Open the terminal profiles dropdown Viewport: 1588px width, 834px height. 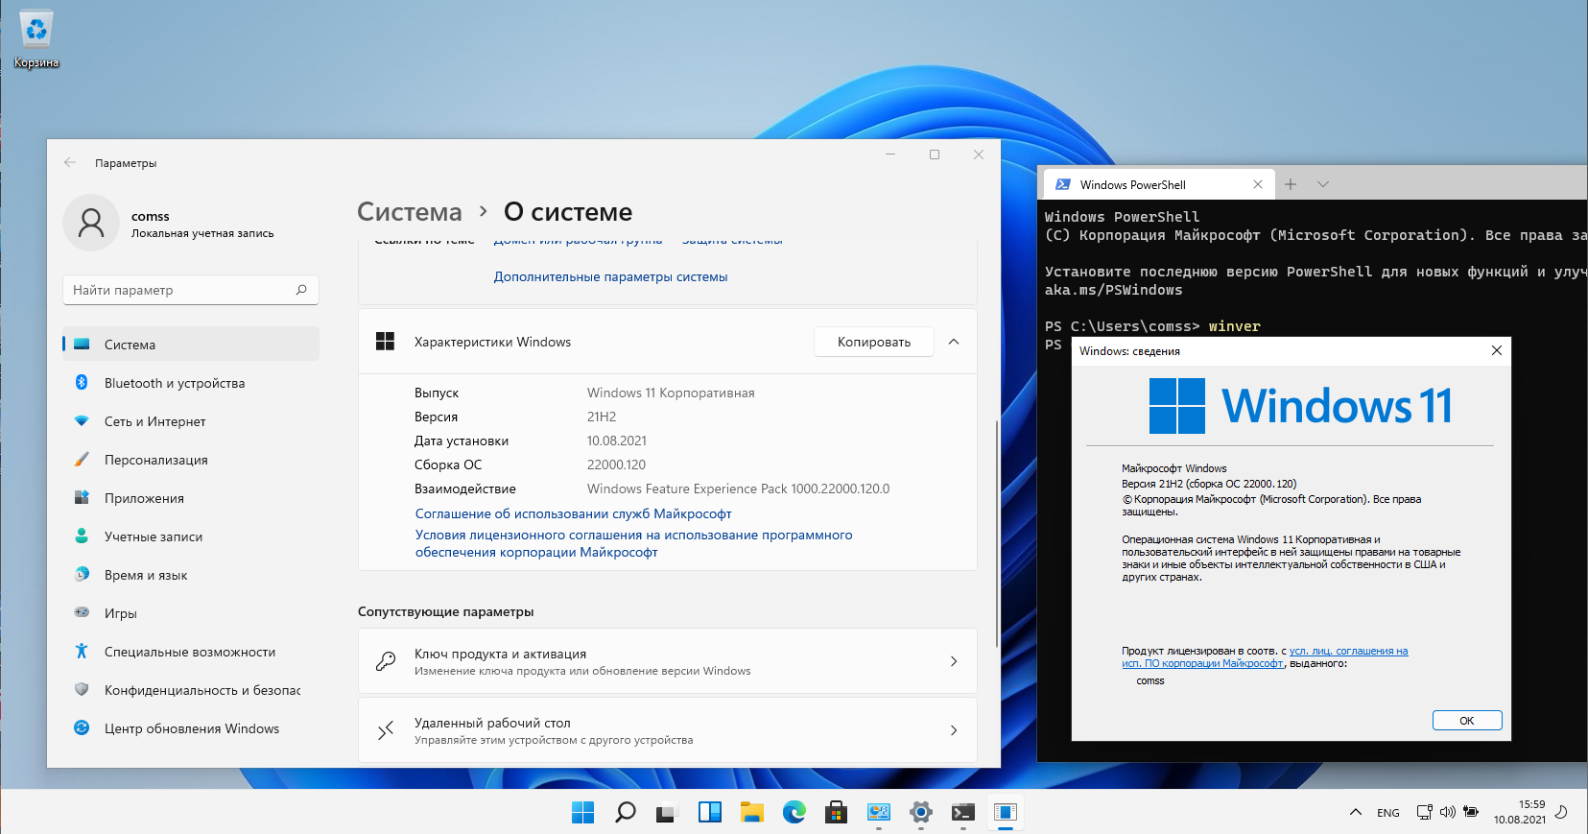1323,184
